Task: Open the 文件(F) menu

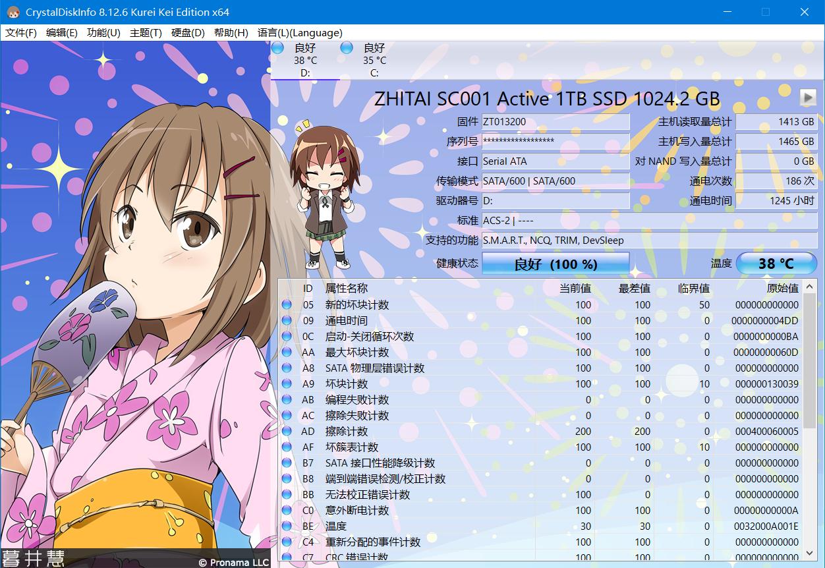Action: 21,33
